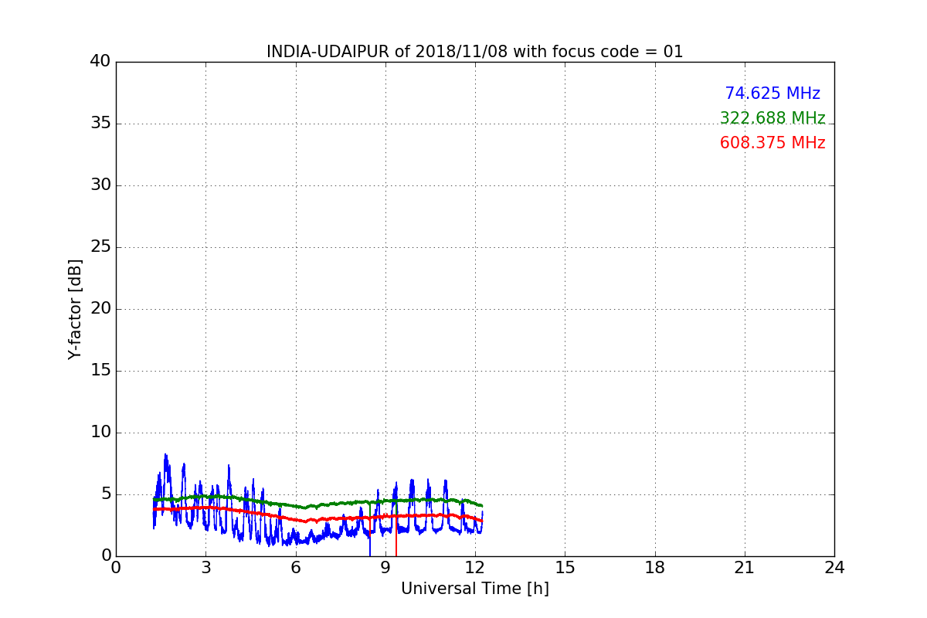The height and width of the screenshot is (618, 927).
Task: Click the x-axis tick label 9
Action: (385, 568)
